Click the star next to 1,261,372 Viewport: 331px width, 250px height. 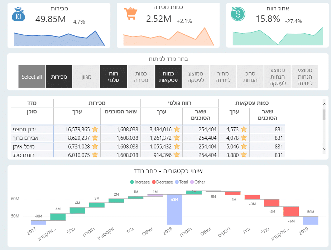177,138
